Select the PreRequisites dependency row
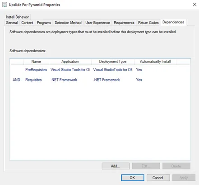The image size is (199, 185). pyautogui.click(x=100, y=70)
